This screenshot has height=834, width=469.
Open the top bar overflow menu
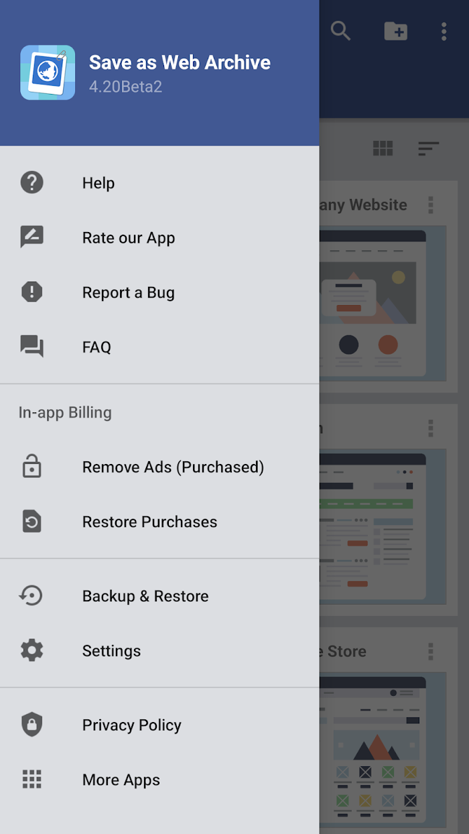[x=444, y=31]
